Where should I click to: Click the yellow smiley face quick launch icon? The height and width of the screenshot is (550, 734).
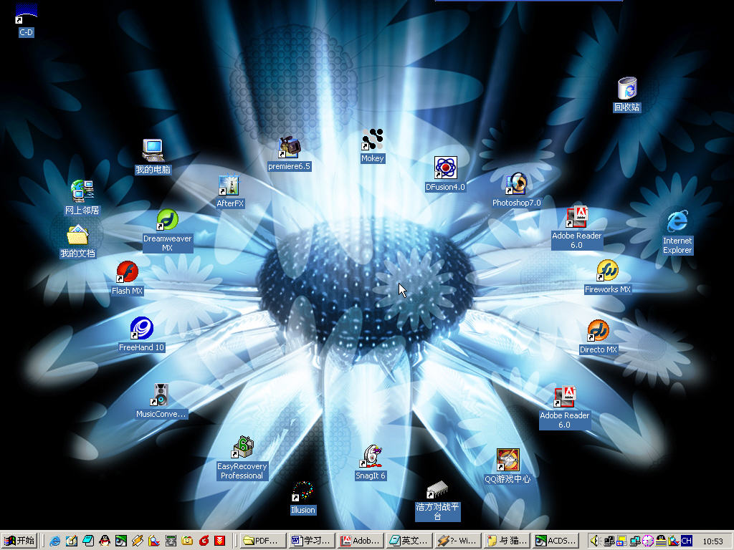pyautogui.click(x=187, y=541)
